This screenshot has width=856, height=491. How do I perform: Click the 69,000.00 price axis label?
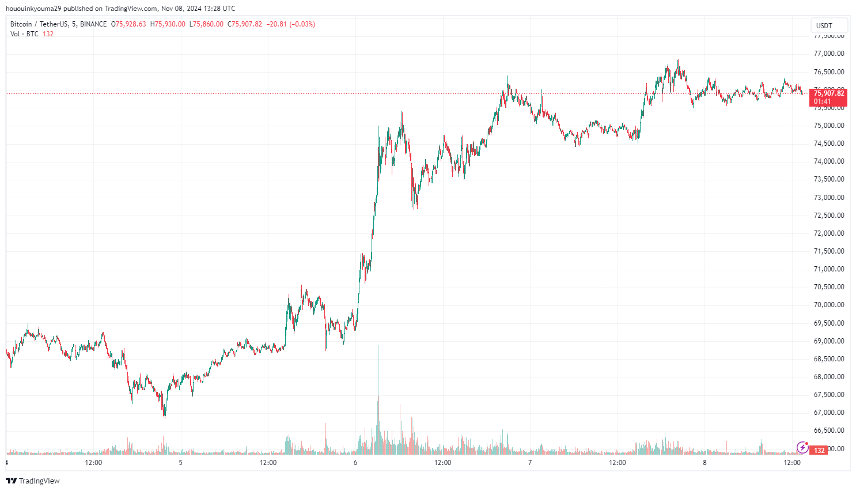point(829,341)
